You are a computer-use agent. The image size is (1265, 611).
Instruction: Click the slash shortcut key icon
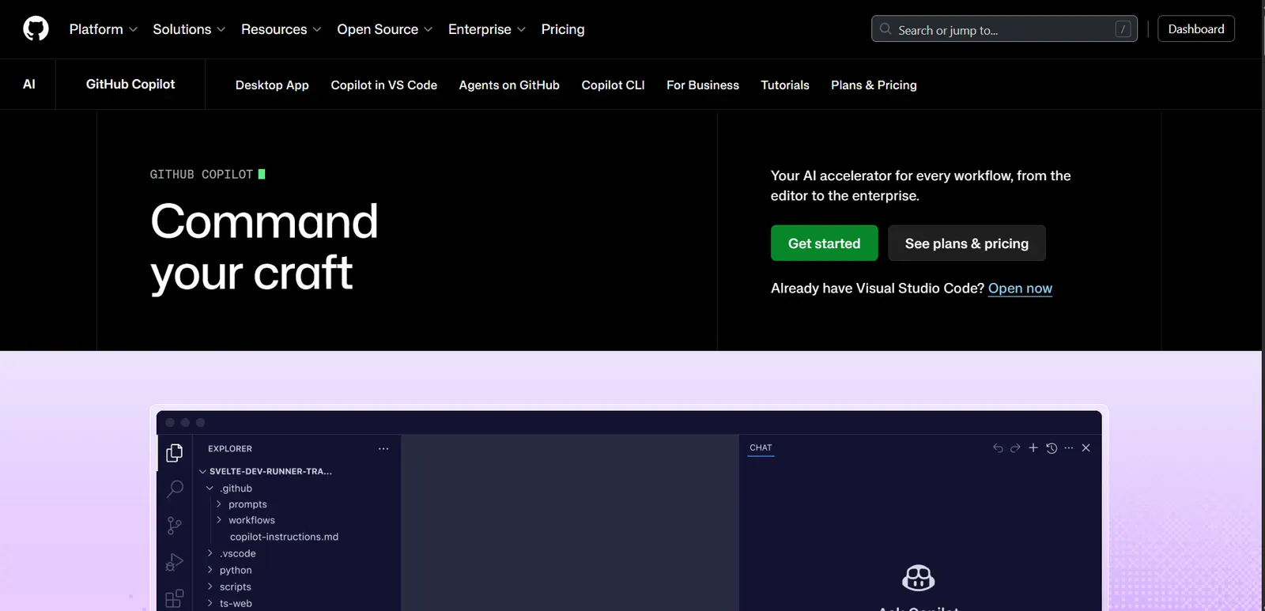[x=1123, y=29]
